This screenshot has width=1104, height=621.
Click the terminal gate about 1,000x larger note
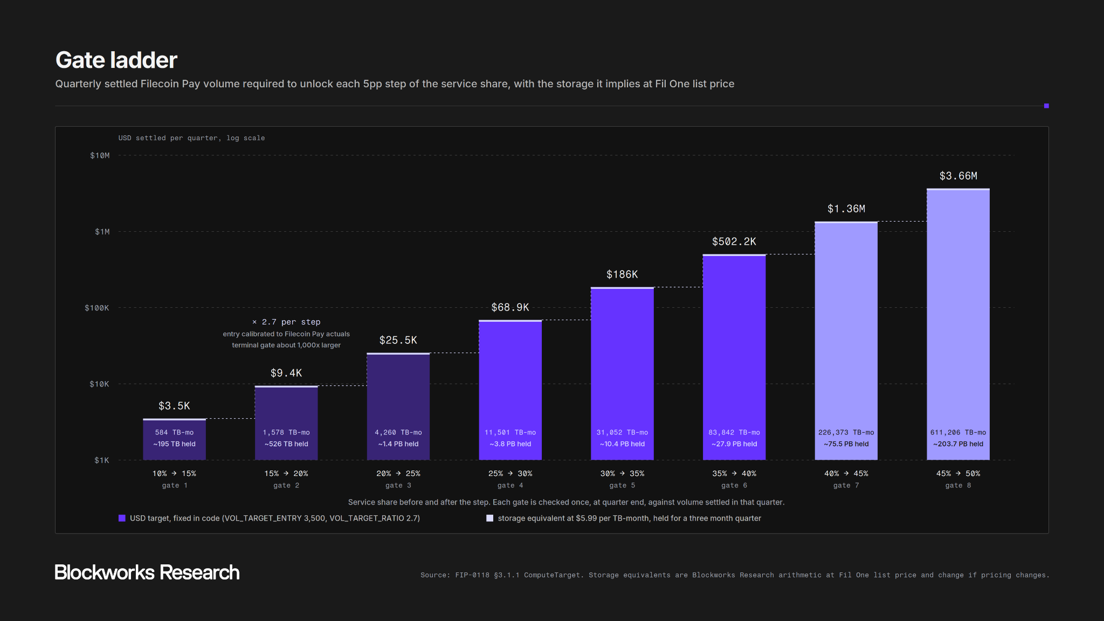click(286, 345)
